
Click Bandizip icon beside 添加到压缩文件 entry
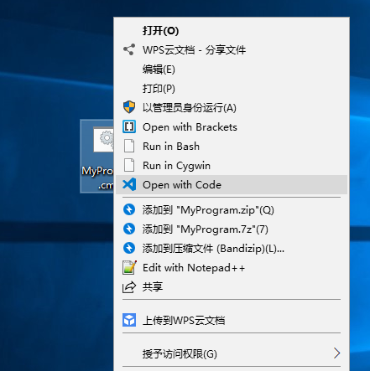click(129, 248)
